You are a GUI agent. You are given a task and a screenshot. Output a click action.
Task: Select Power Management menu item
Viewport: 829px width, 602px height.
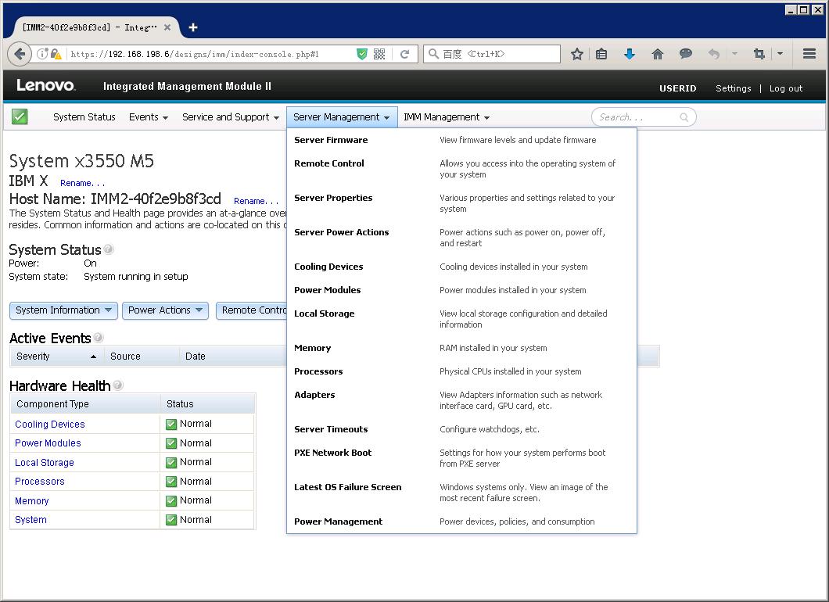[338, 521]
